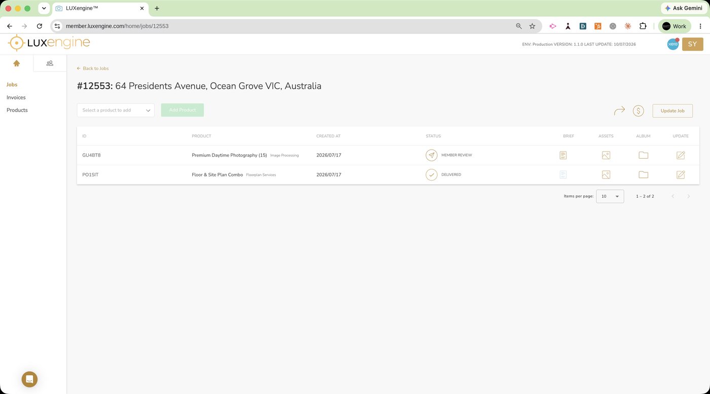Go to the next page of results

[688, 196]
